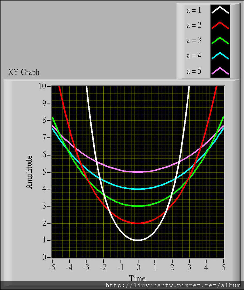Screen dimensions: 244x290
Task: Select the 'a = 5' legend label
Action: 194,71
